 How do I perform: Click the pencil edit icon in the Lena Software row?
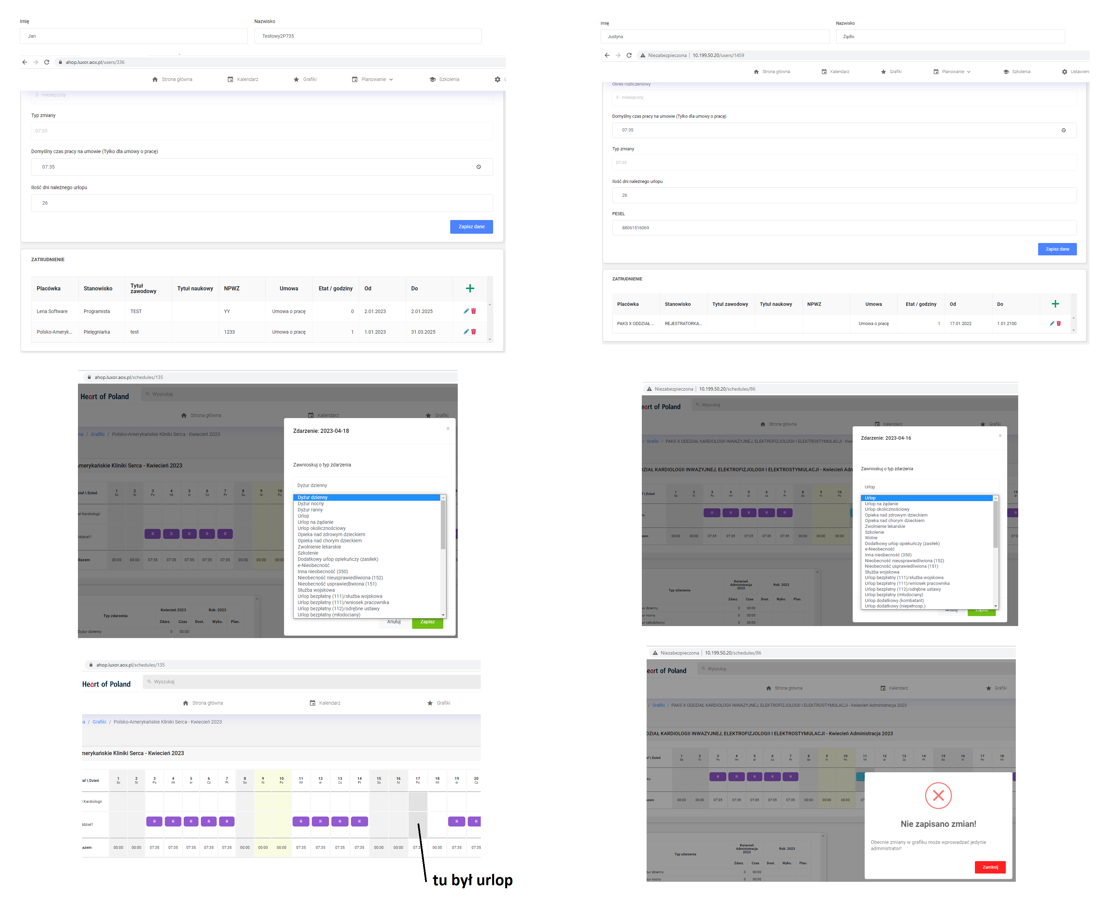click(466, 311)
